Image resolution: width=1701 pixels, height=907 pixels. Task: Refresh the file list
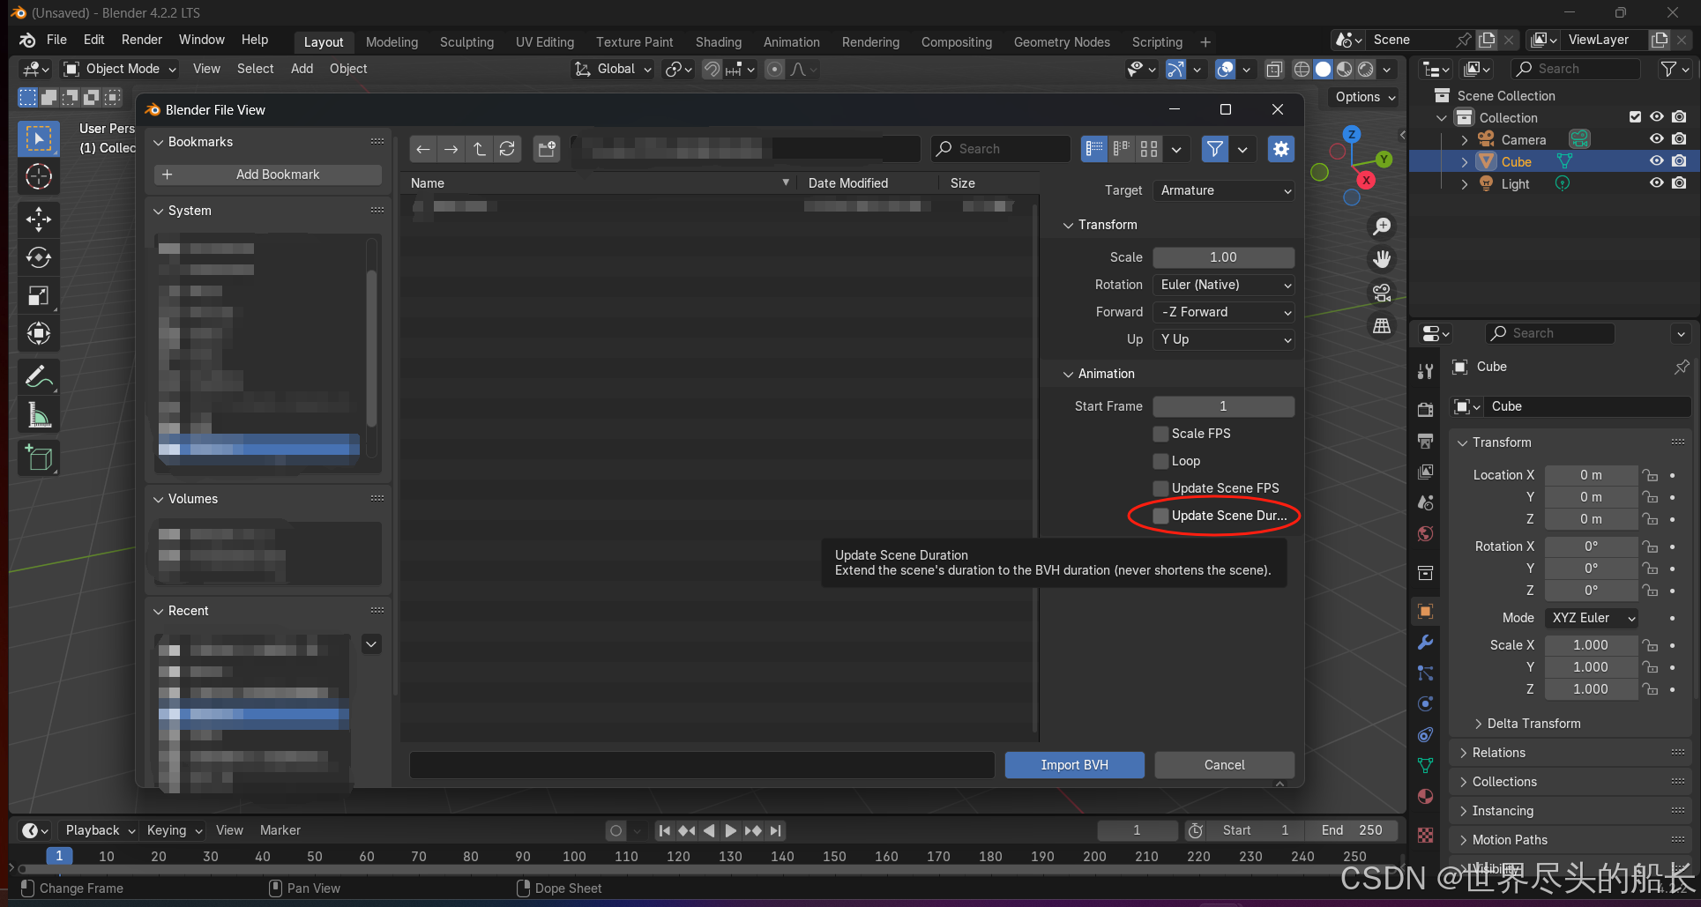[507, 149]
